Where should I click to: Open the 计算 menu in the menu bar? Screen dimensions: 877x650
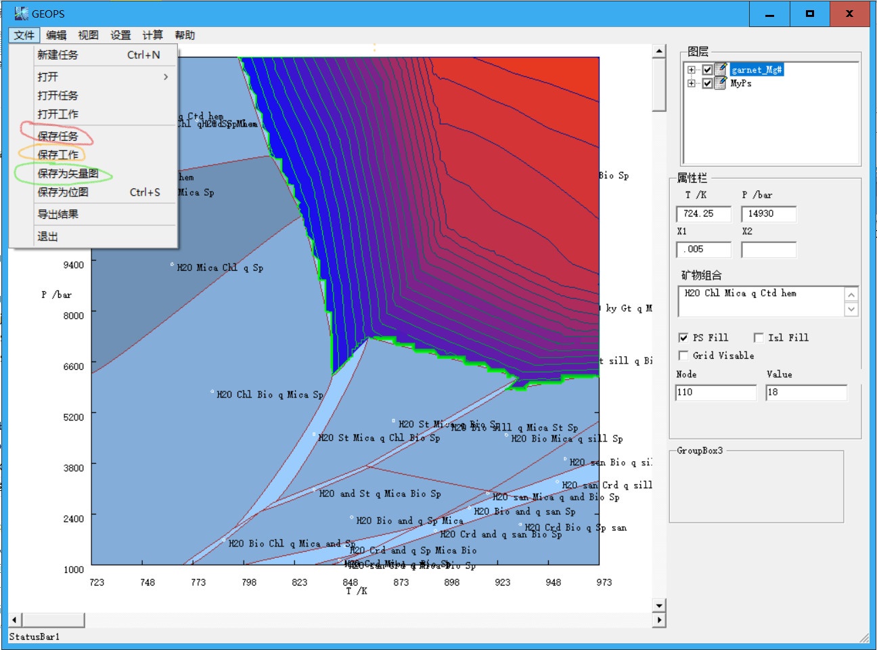pos(152,35)
